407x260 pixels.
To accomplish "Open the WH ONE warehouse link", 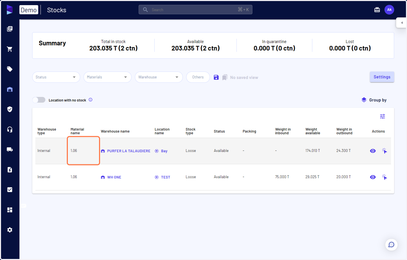I will click(114, 177).
